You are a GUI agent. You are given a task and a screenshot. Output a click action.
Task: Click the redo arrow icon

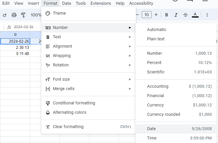pos(4,15)
